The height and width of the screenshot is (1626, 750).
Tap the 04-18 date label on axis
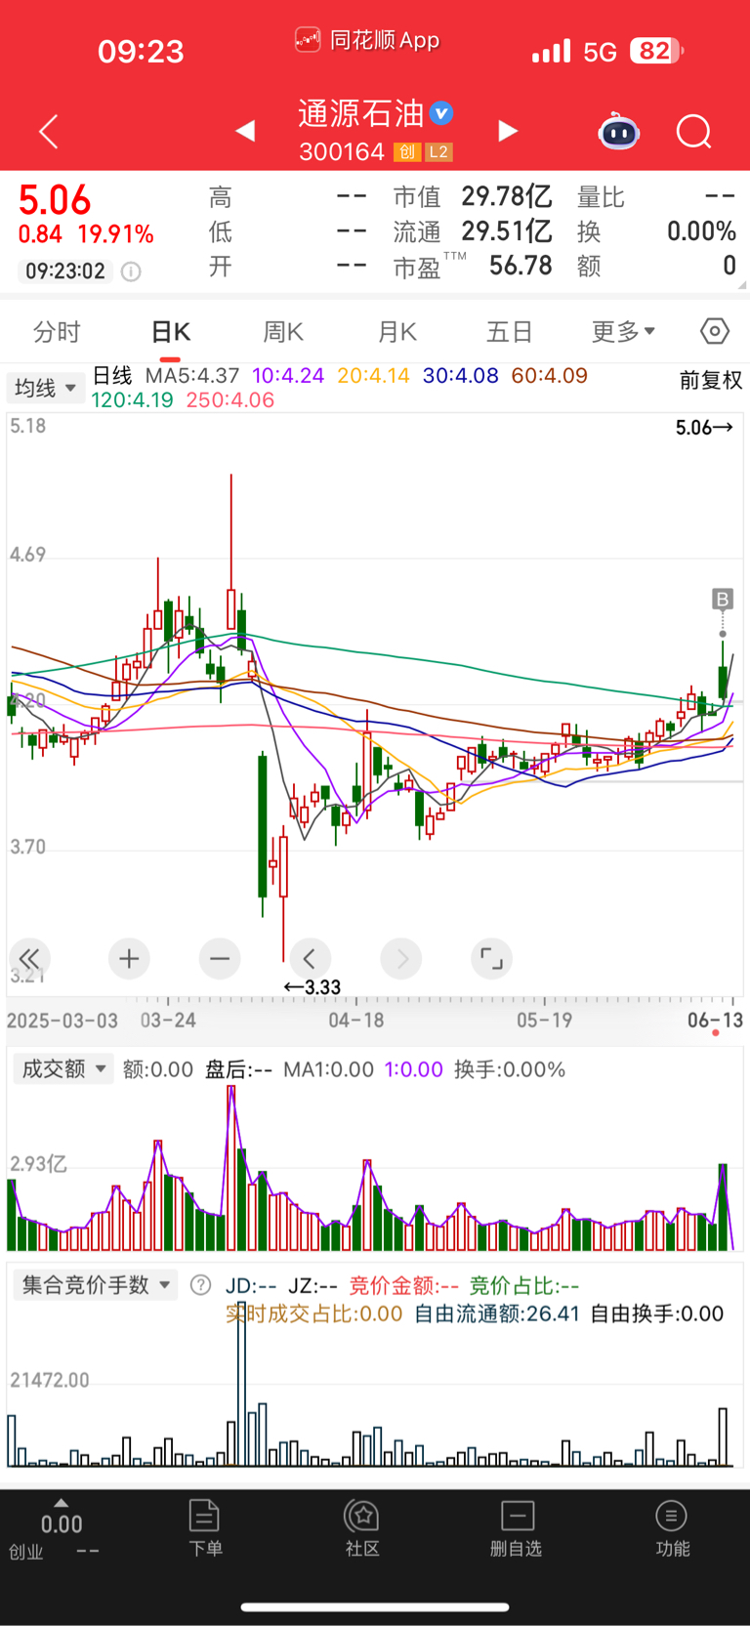click(356, 1021)
